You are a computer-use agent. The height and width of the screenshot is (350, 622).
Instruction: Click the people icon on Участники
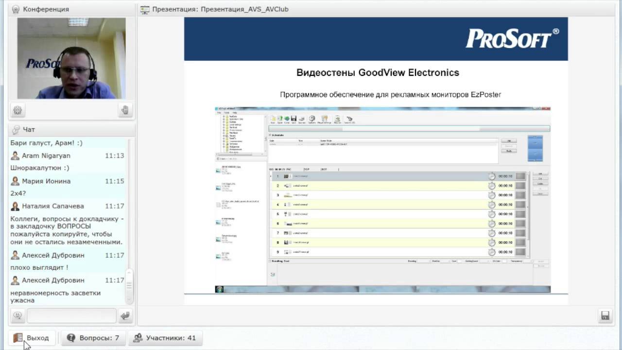(138, 338)
